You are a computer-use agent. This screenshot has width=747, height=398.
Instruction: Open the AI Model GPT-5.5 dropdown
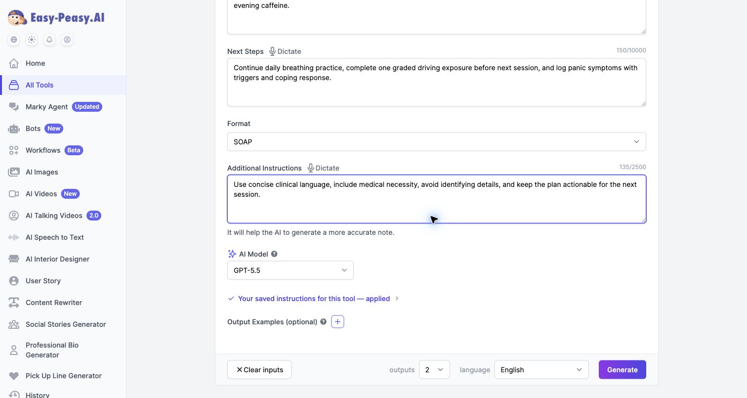coord(290,270)
